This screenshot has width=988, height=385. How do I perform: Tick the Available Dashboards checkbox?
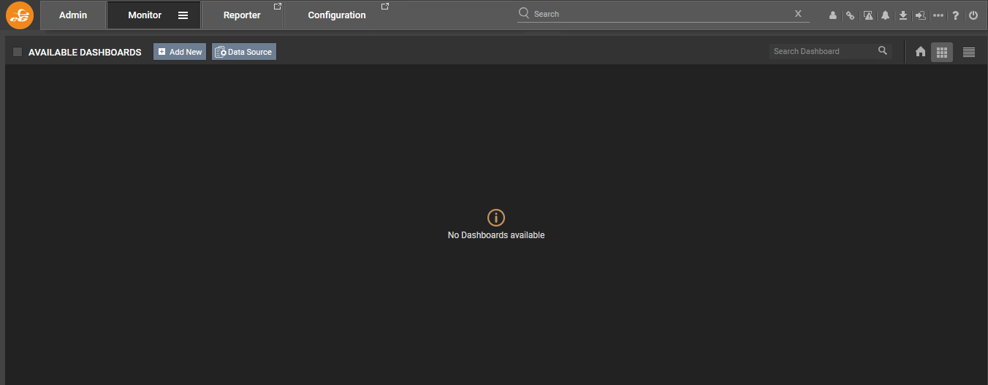pyautogui.click(x=18, y=52)
